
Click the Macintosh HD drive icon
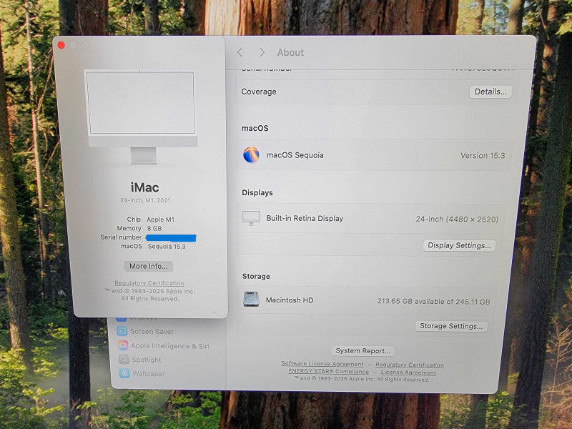pyautogui.click(x=251, y=300)
